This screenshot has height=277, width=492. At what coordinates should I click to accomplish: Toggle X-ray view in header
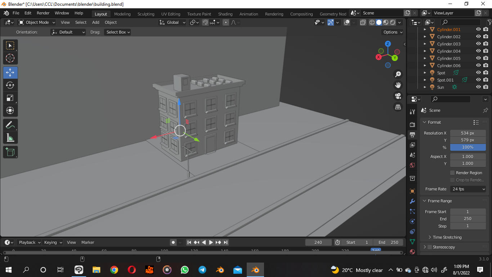tap(363, 22)
